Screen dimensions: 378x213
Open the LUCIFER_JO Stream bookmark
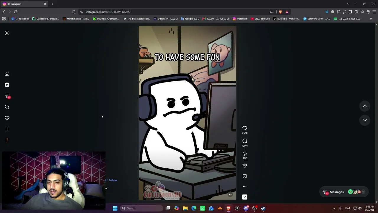(x=106, y=19)
